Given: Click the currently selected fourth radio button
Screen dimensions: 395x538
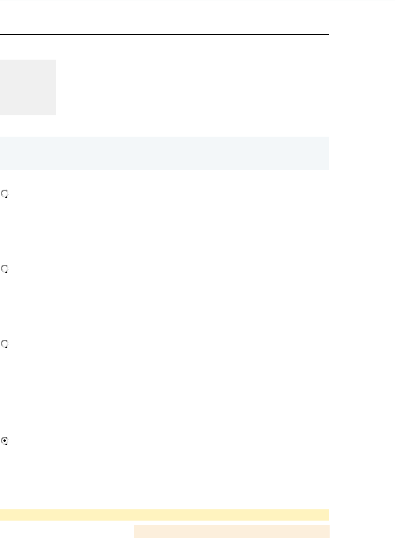Looking at the screenshot, I should click(5, 441).
